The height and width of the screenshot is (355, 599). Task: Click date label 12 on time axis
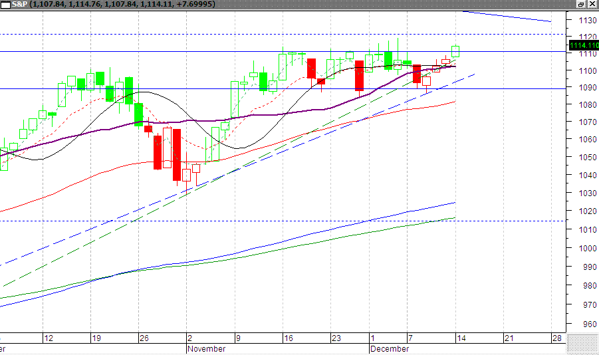tap(49, 338)
